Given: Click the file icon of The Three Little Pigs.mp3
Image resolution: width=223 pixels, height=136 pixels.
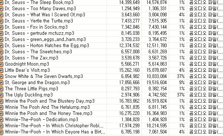Looking at the screenshot, I should pos(1,89).
